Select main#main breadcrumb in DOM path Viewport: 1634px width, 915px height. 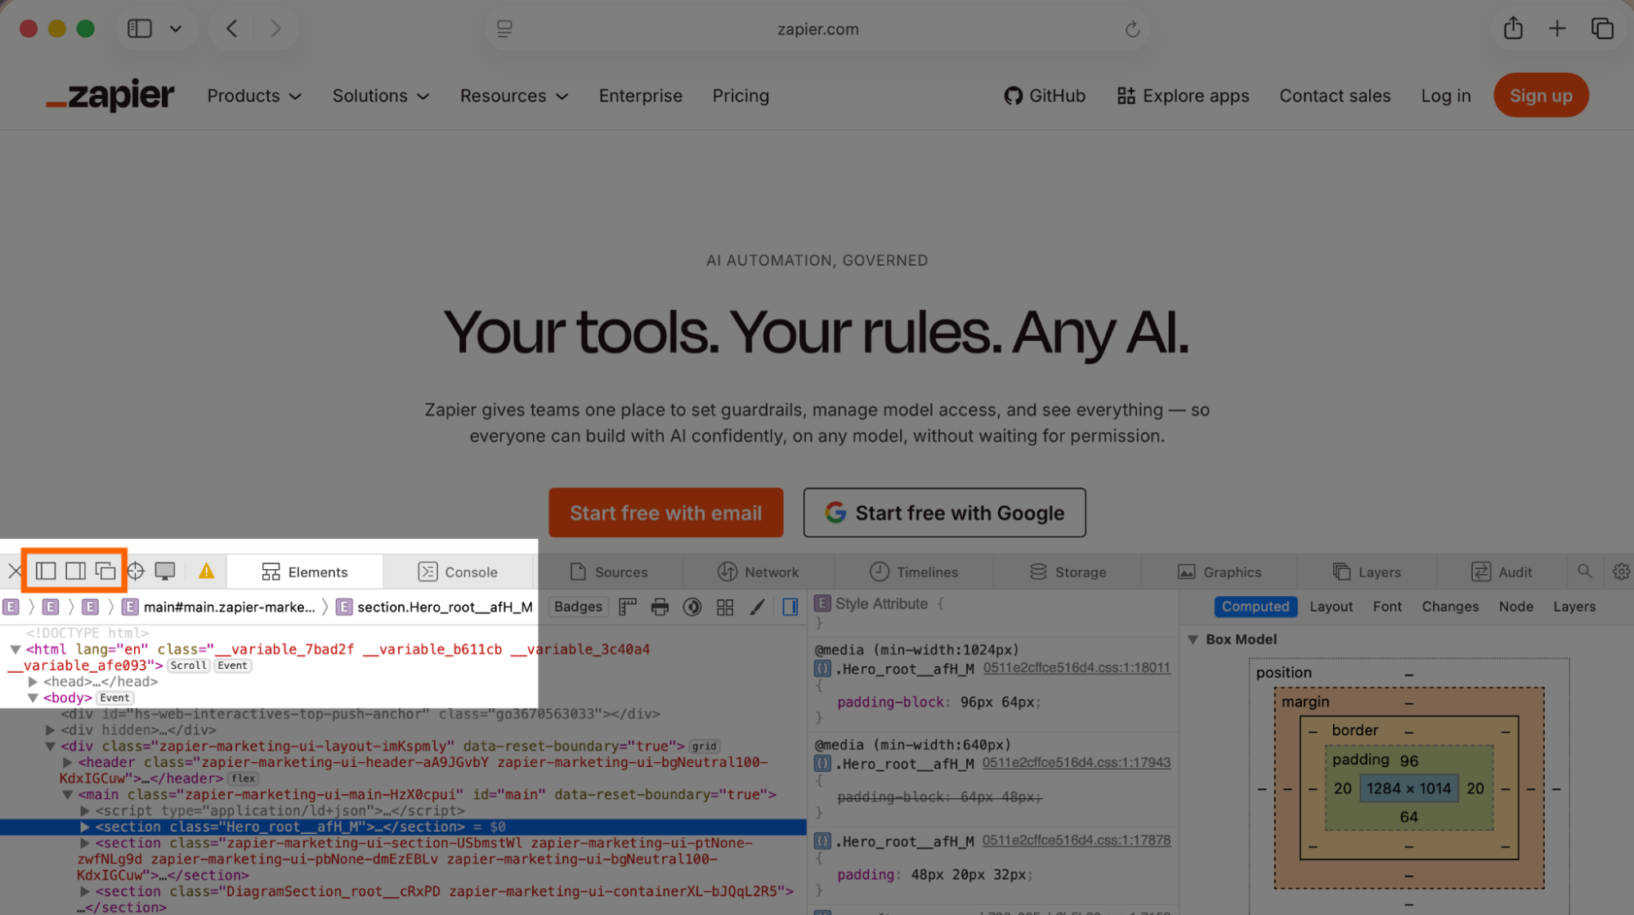click(219, 607)
